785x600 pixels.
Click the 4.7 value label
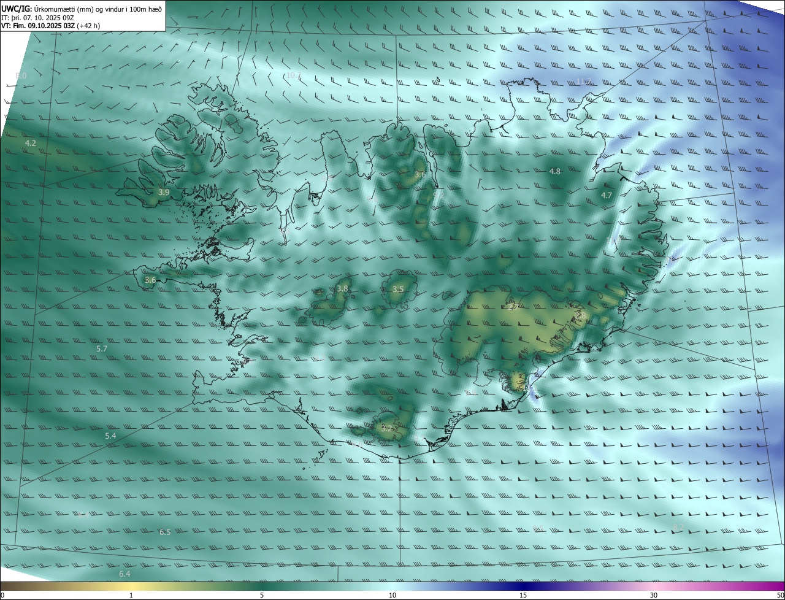point(607,195)
